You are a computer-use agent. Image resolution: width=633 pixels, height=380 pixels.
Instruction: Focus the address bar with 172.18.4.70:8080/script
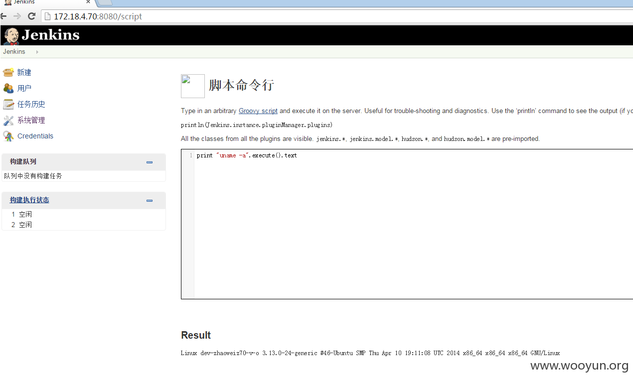point(337,16)
